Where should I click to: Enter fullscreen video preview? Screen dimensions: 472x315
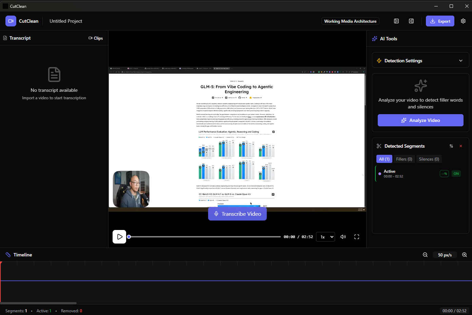[357, 237]
